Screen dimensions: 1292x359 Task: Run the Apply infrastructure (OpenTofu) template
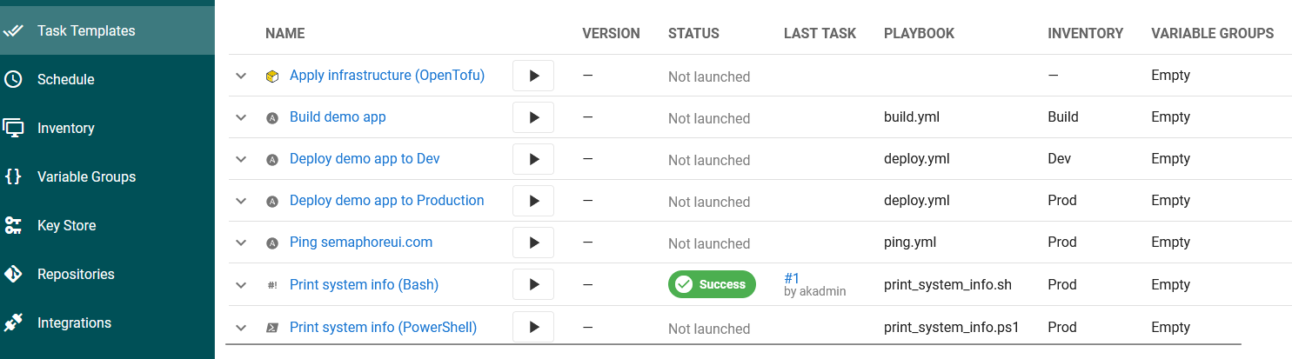click(533, 76)
